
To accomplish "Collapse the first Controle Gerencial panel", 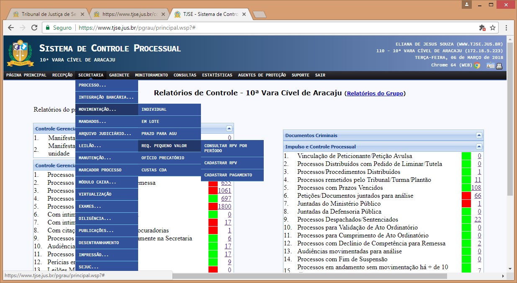I will pyautogui.click(x=229, y=129).
